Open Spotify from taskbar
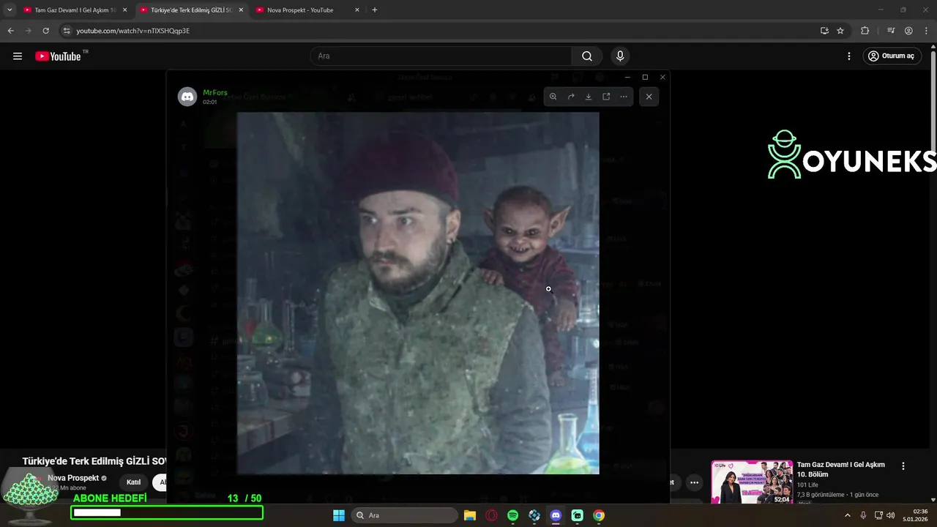The height and width of the screenshot is (527, 937). (x=512, y=515)
